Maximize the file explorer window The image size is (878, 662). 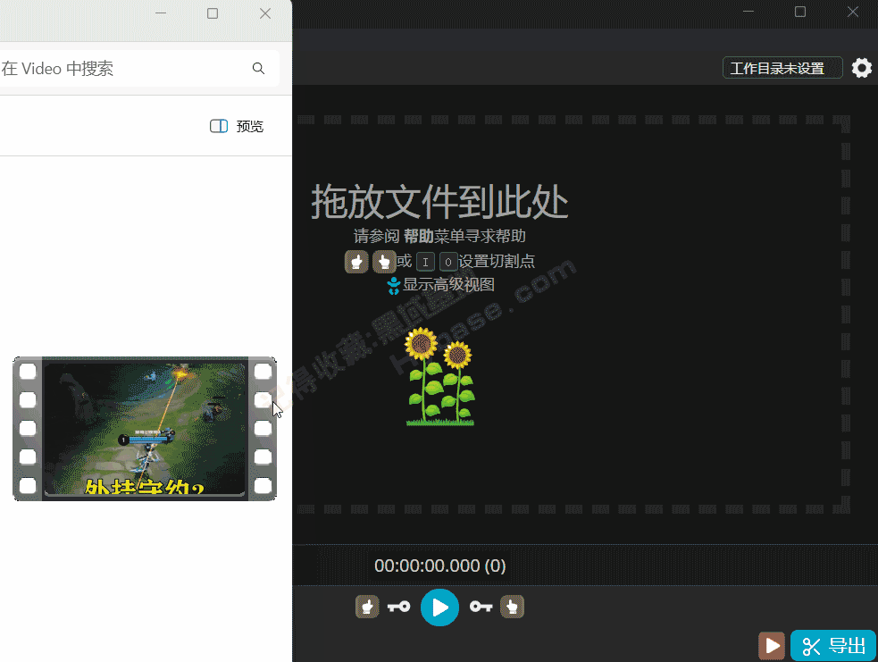coord(213,13)
